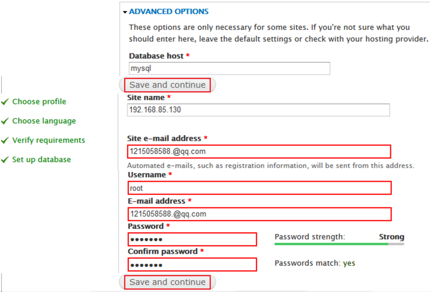This screenshot has width=431, height=292.
Task: Focus the administrator E-mail address field
Action: (x=259, y=214)
